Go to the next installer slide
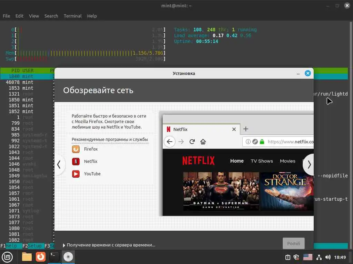 click(309, 165)
